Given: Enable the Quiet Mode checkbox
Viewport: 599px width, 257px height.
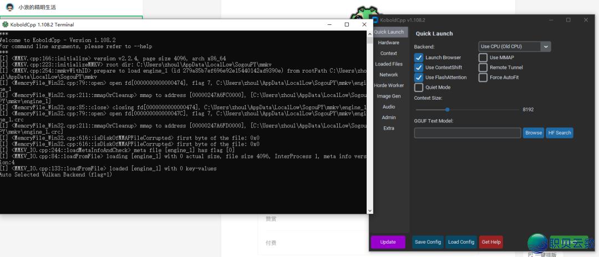Looking at the screenshot, I should tap(419, 88).
